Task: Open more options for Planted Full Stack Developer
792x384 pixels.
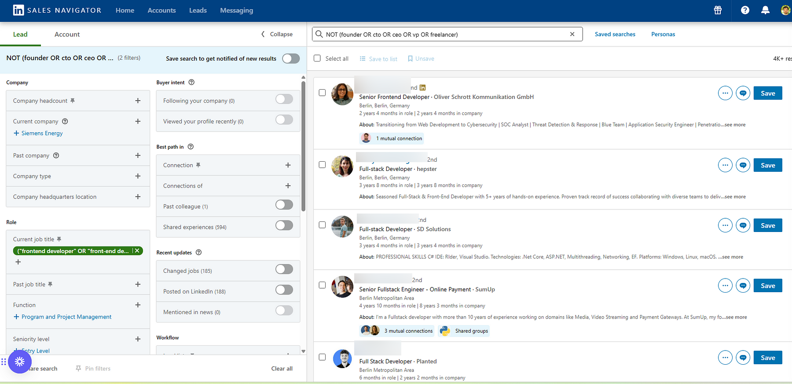Action: (725, 358)
